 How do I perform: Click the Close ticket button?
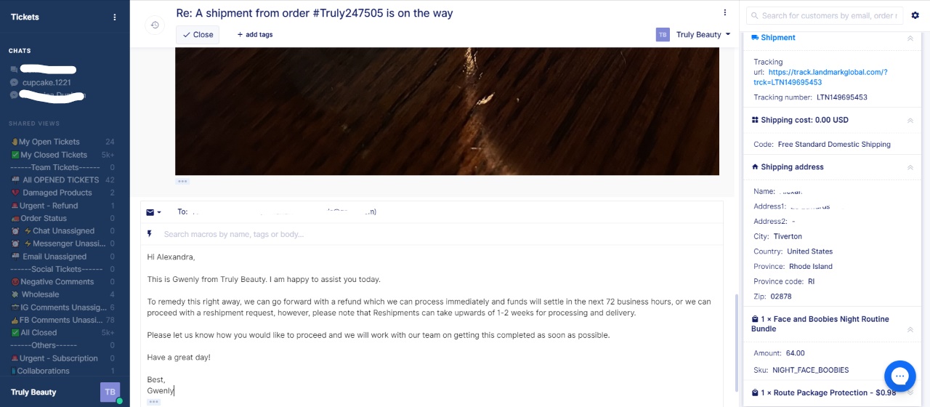pyautogui.click(x=198, y=34)
